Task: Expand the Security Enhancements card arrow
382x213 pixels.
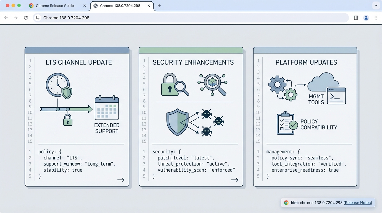Action: tap(235, 180)
